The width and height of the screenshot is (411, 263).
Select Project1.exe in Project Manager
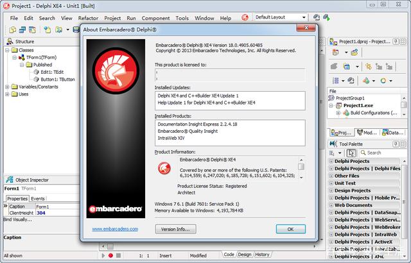click(x=358, y=105)
